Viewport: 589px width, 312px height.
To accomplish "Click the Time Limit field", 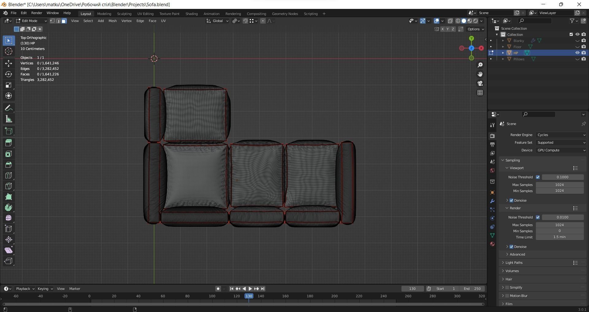I will point(560,237).
